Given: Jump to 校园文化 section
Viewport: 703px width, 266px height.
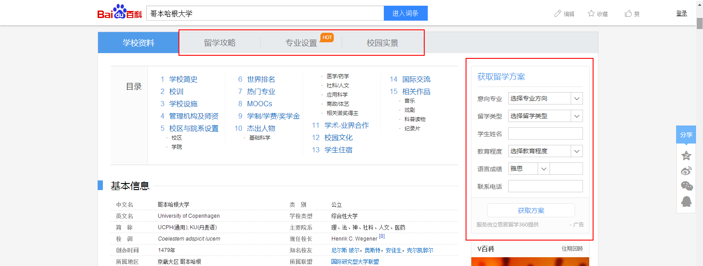Looking at the screenshot, I should (x=339, y=137).
